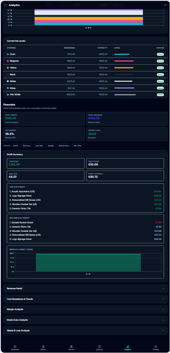Click the Magenta ink level bar
This screenshot has width=170, height=353.
(x=124, y=61)
